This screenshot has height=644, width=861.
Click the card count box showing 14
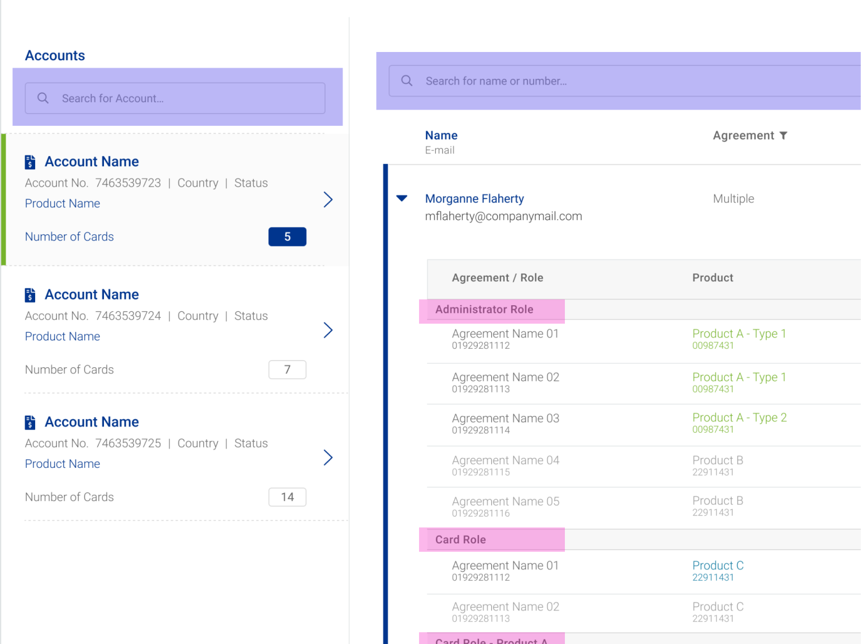(x=287, y=497)
